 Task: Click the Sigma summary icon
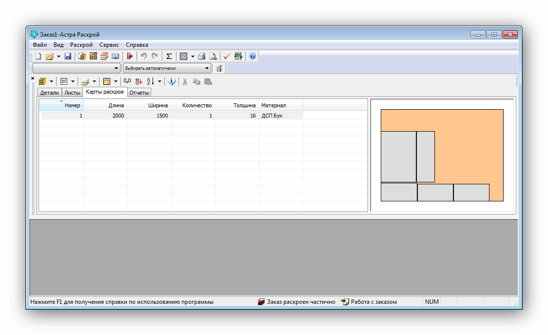169,56
